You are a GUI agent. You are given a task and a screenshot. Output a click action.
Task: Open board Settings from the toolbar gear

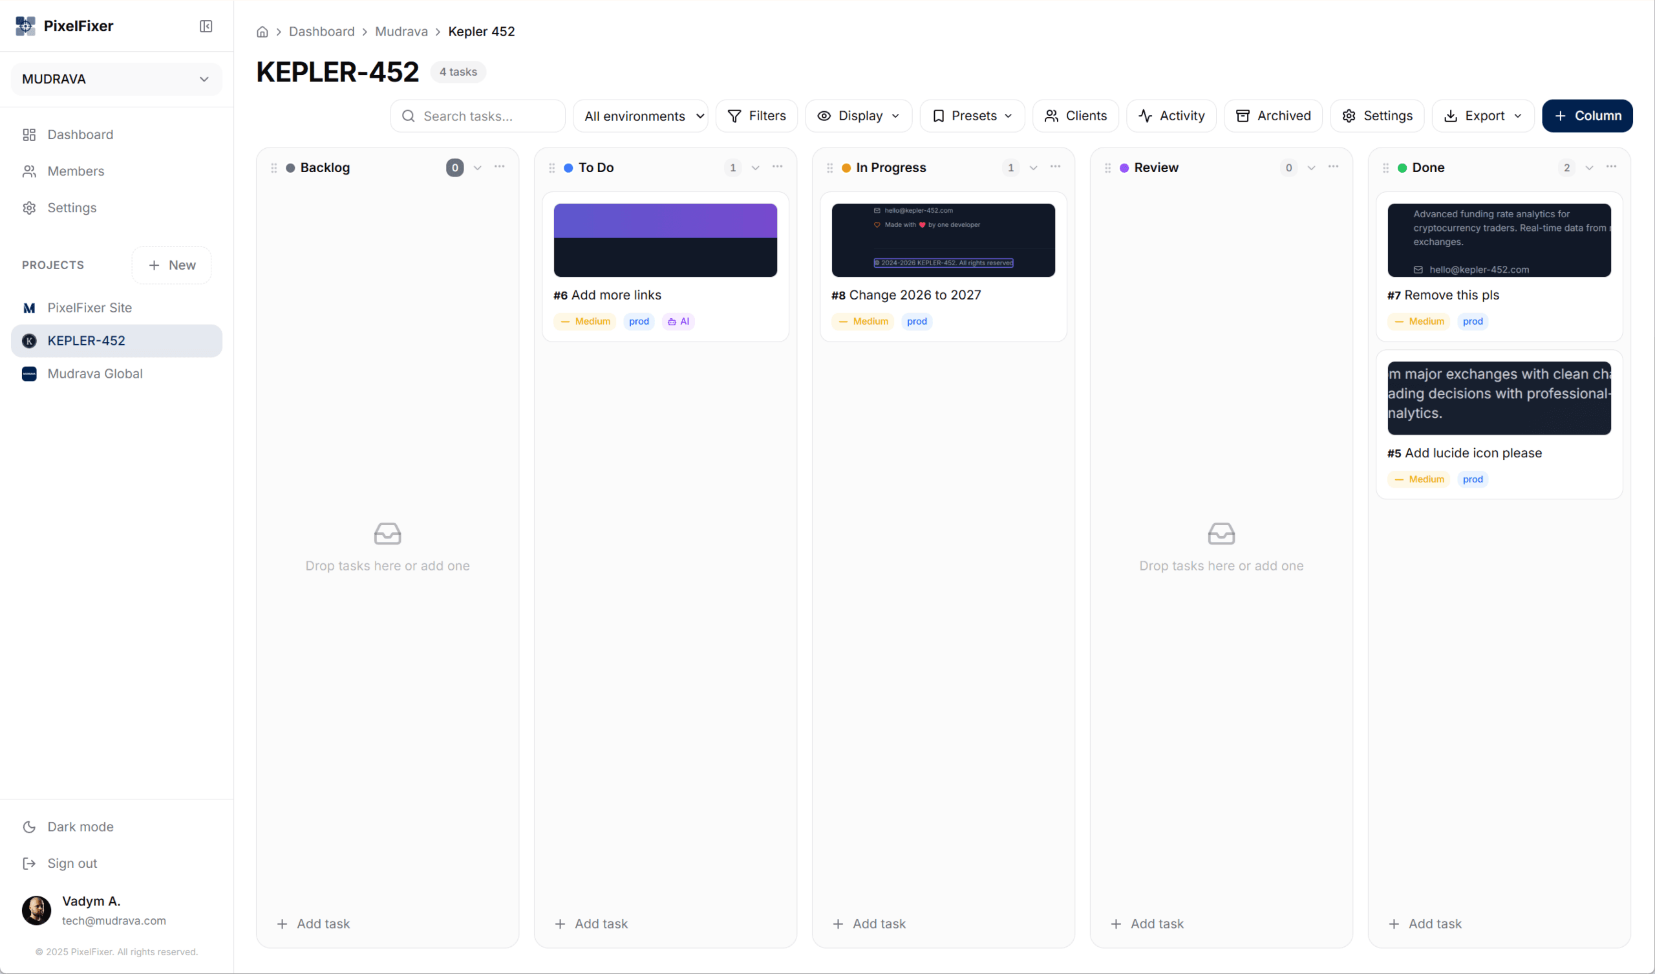[1376, 116]
